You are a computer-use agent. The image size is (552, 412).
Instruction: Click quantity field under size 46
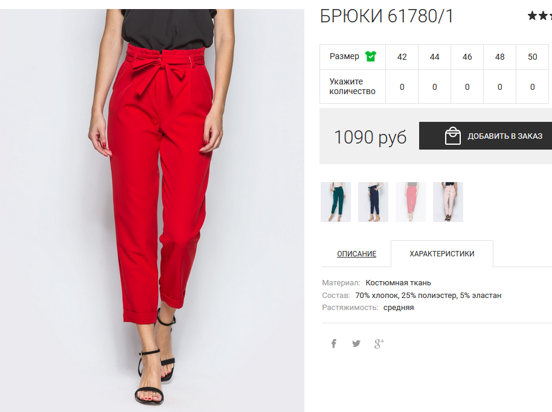pyautogui.click(x=467, y=87)
